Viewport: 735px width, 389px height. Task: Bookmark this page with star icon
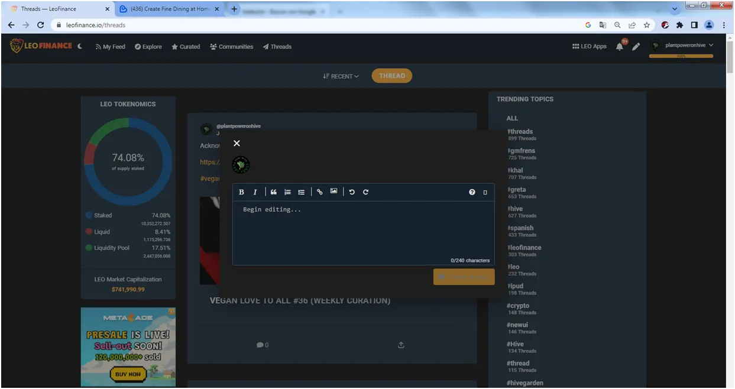(x=647, y=25)
